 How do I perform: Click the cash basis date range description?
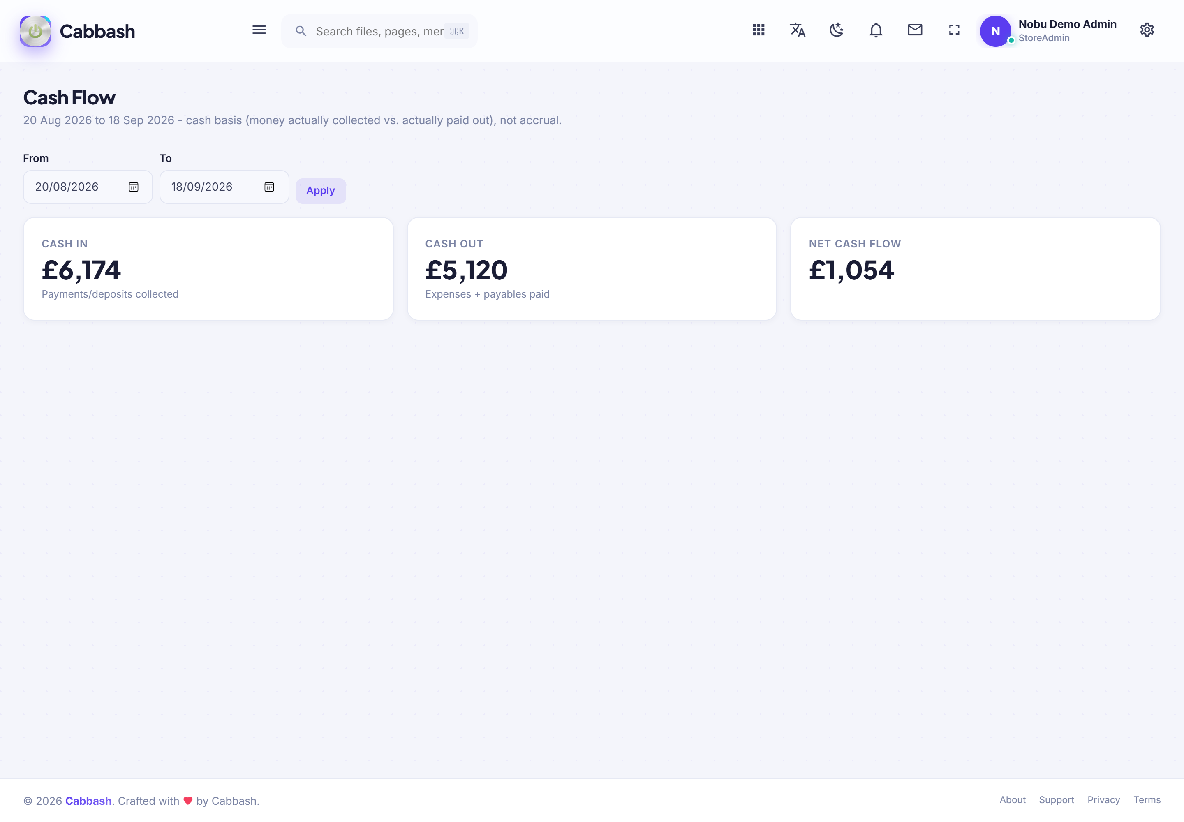pos(292,120)
